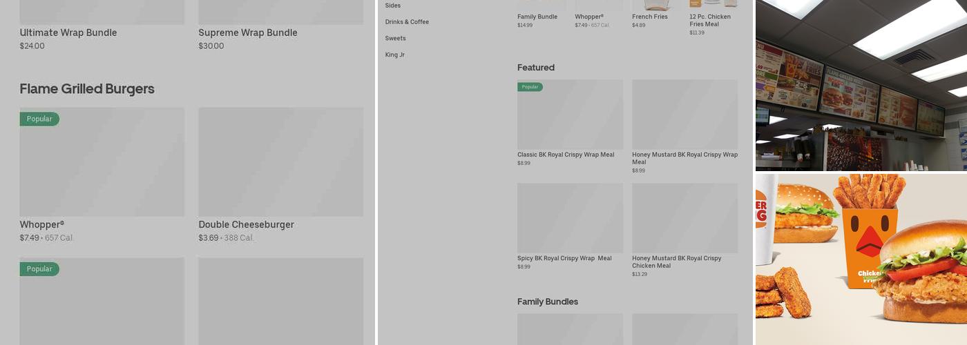967x345 pixels.
Task: View the restaurant interior menu board photo
Action: pyautogui.click(x=861, y=85)
